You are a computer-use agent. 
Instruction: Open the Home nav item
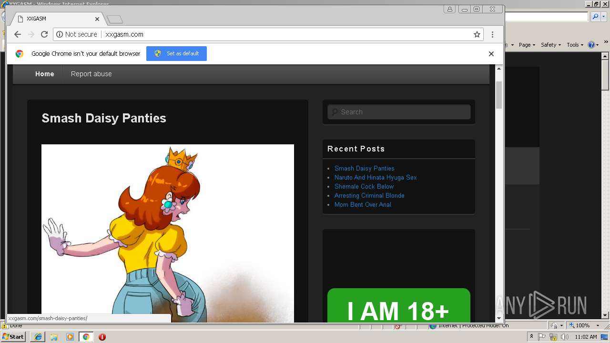tap(45, 74)
